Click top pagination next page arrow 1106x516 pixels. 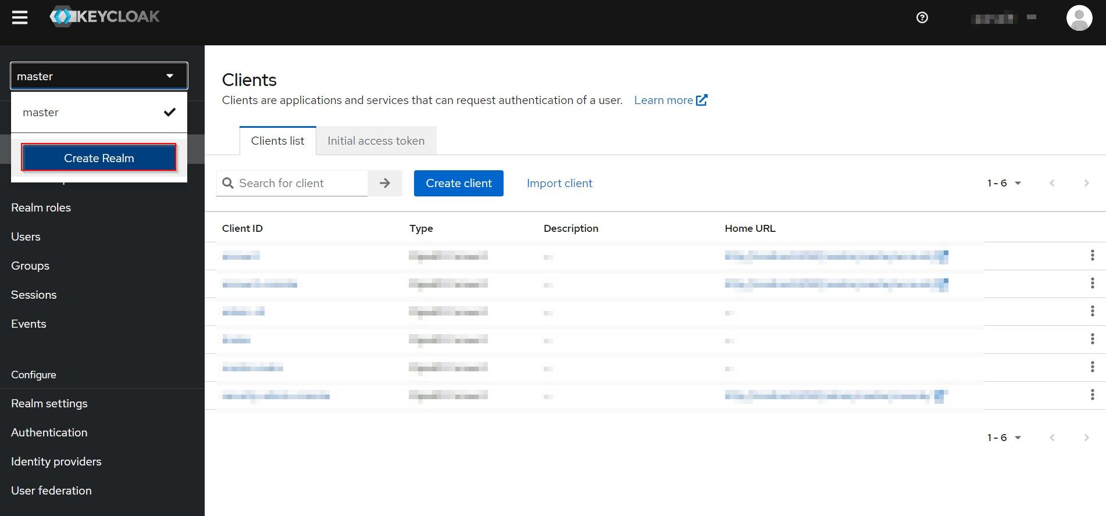[x=1086, y=183]
